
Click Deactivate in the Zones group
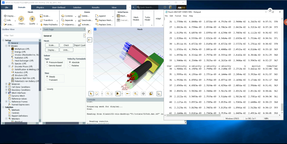(85, 20)
